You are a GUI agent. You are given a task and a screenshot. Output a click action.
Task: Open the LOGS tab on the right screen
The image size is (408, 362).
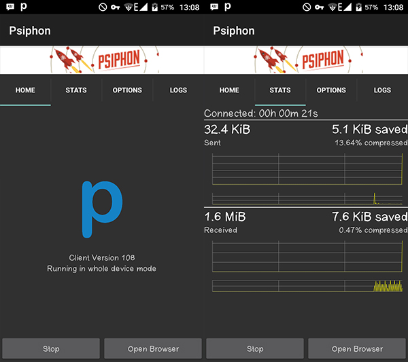click(x=382, y=90)
